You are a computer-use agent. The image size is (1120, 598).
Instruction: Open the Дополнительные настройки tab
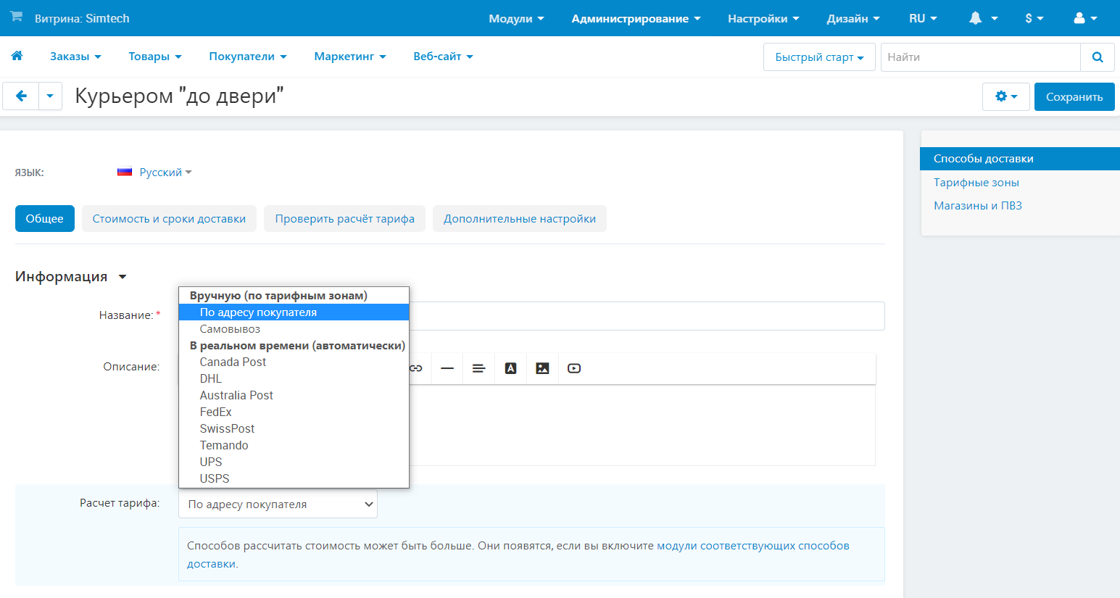519,219
